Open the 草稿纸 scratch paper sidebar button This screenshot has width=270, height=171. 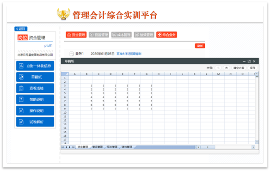click(35, 77)
